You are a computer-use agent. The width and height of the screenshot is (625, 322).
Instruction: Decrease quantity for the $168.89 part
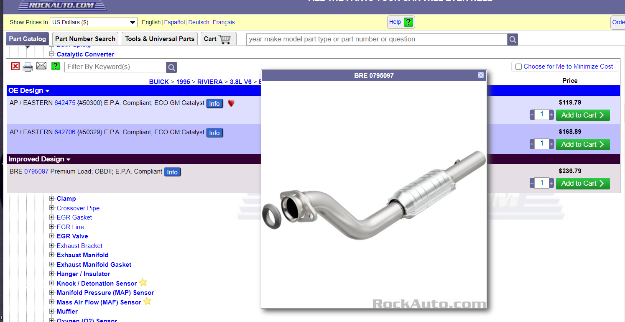click(x=532, y=144)
